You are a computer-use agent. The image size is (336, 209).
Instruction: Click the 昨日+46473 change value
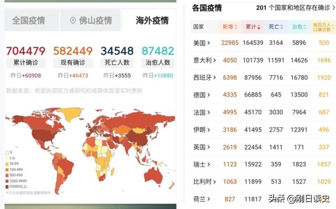pyautogui.click(x=73, y=76)
